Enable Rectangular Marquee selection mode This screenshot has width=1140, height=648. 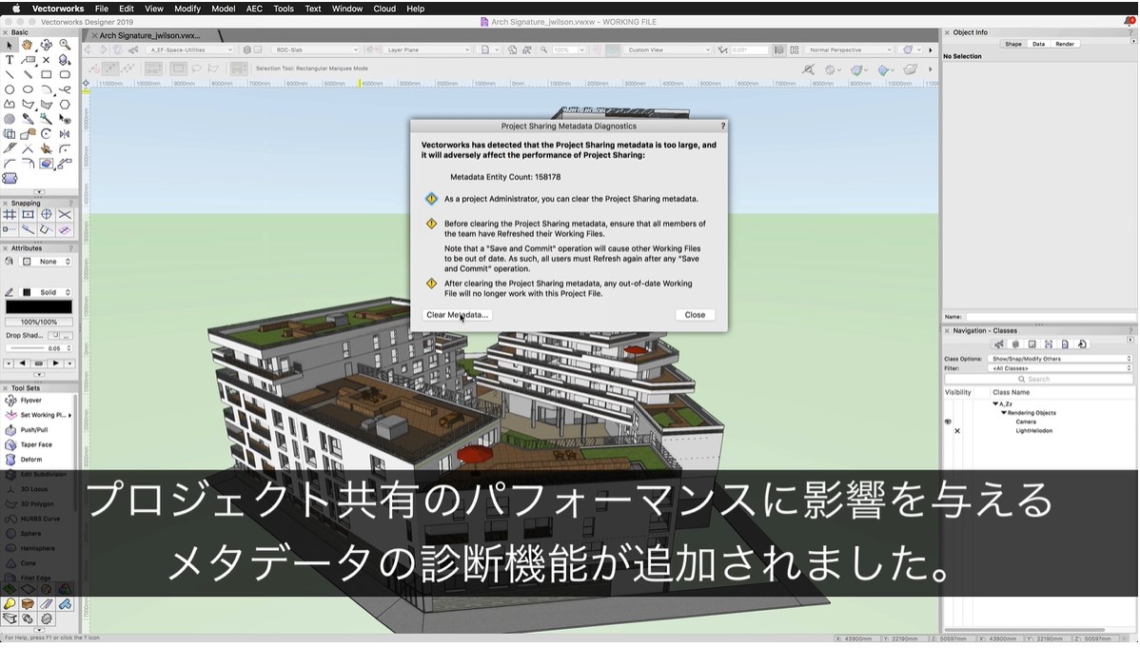point(177,69)
